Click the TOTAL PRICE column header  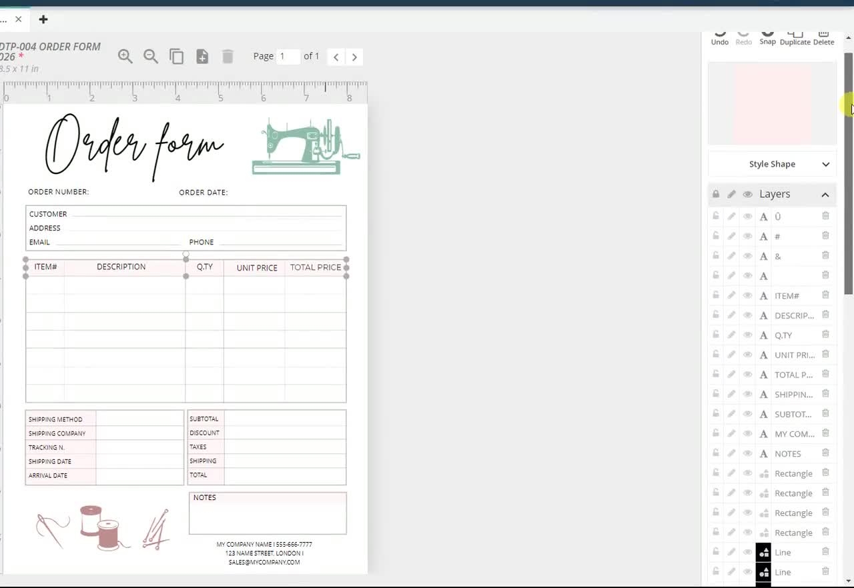pos(316,267)
